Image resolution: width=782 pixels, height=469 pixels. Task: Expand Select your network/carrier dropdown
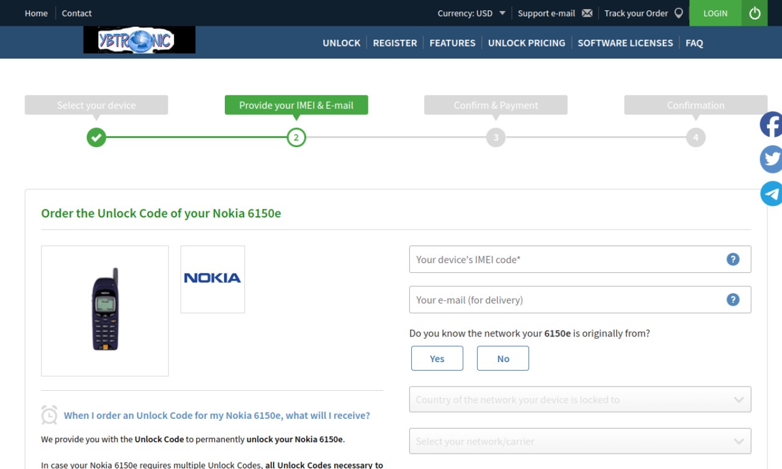580,441
